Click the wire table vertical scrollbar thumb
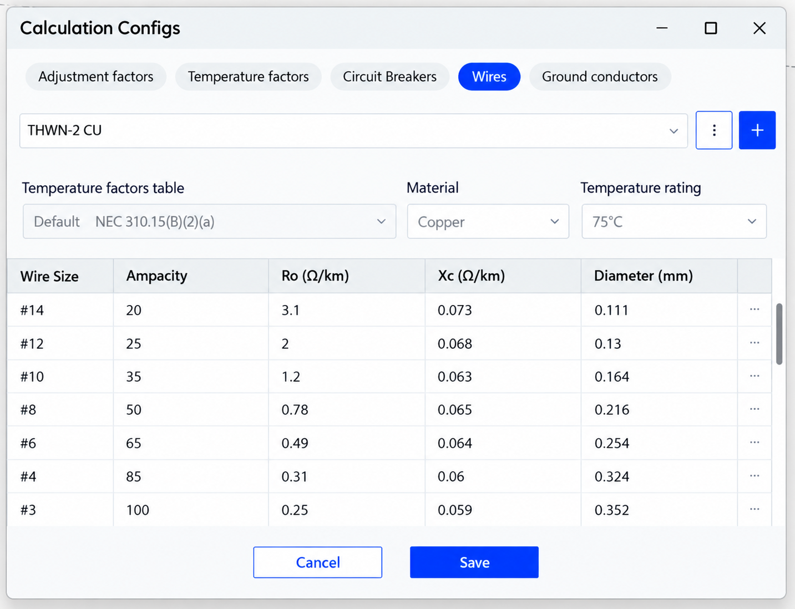 click(779, 334)
